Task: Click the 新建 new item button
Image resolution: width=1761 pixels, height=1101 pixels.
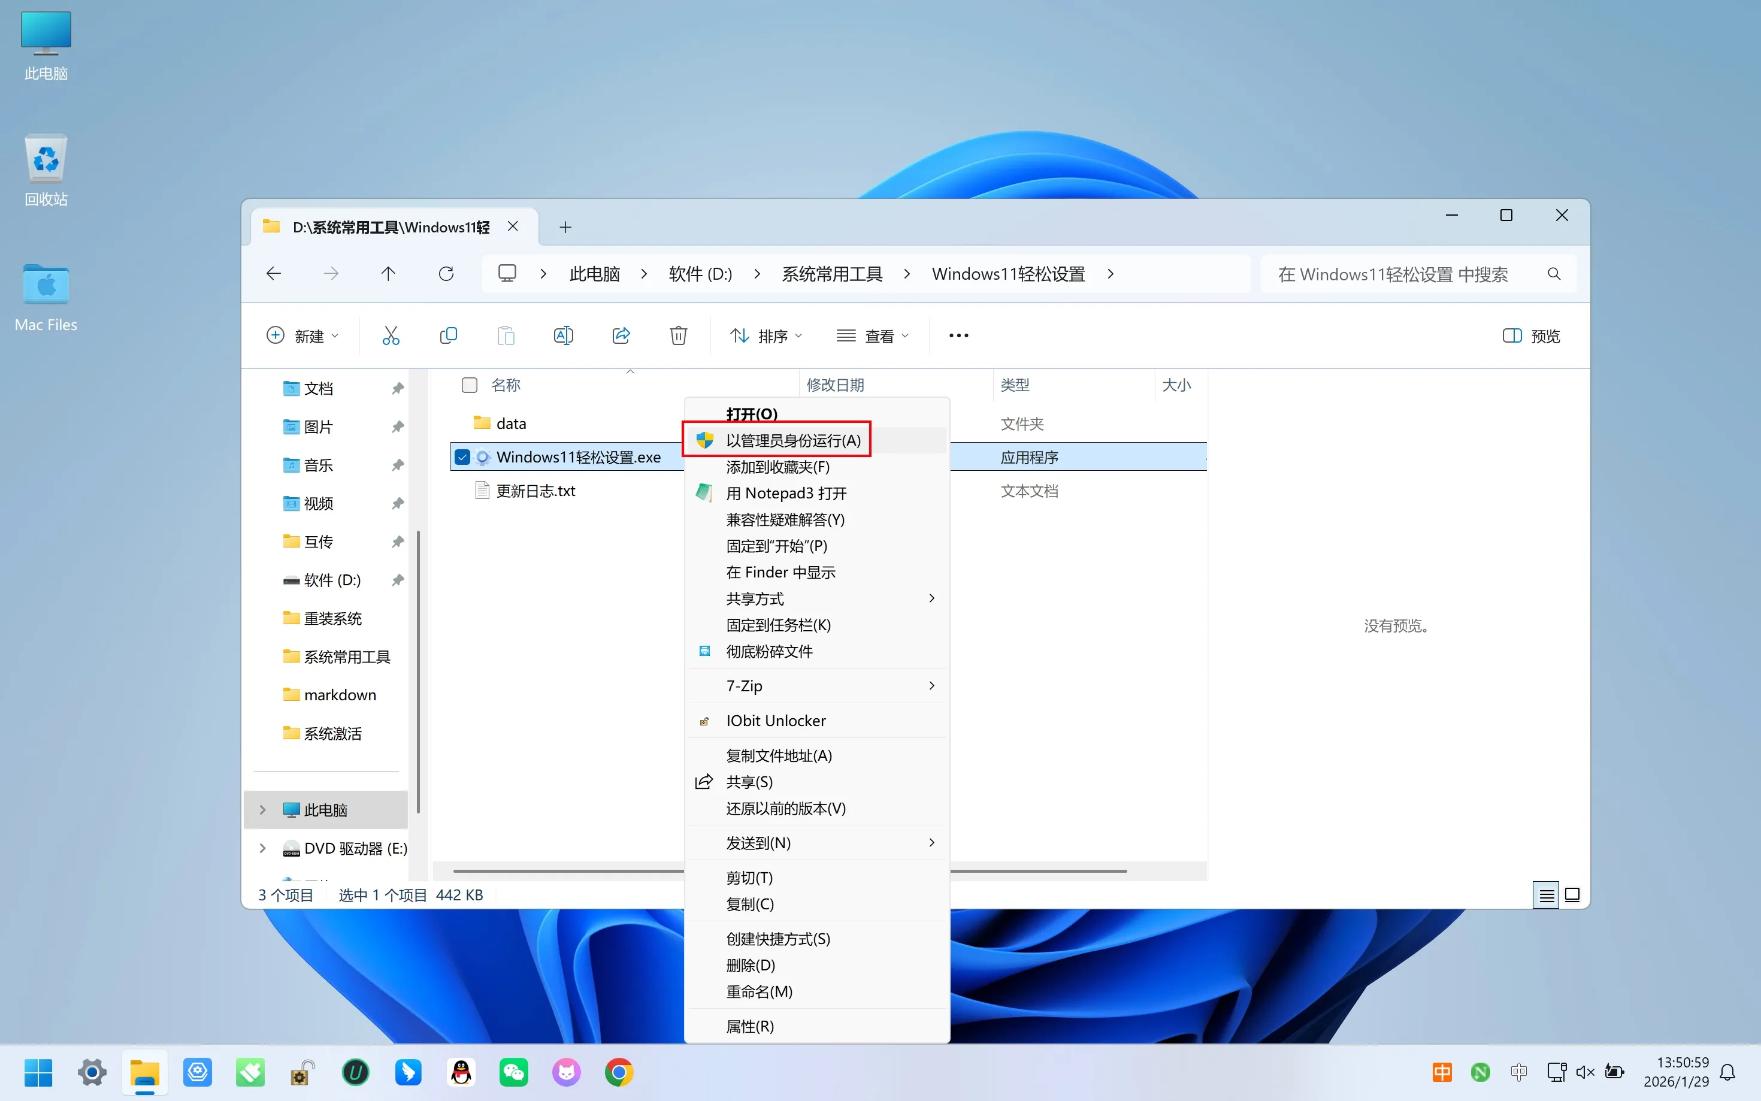Action: [x=302, y=335]
